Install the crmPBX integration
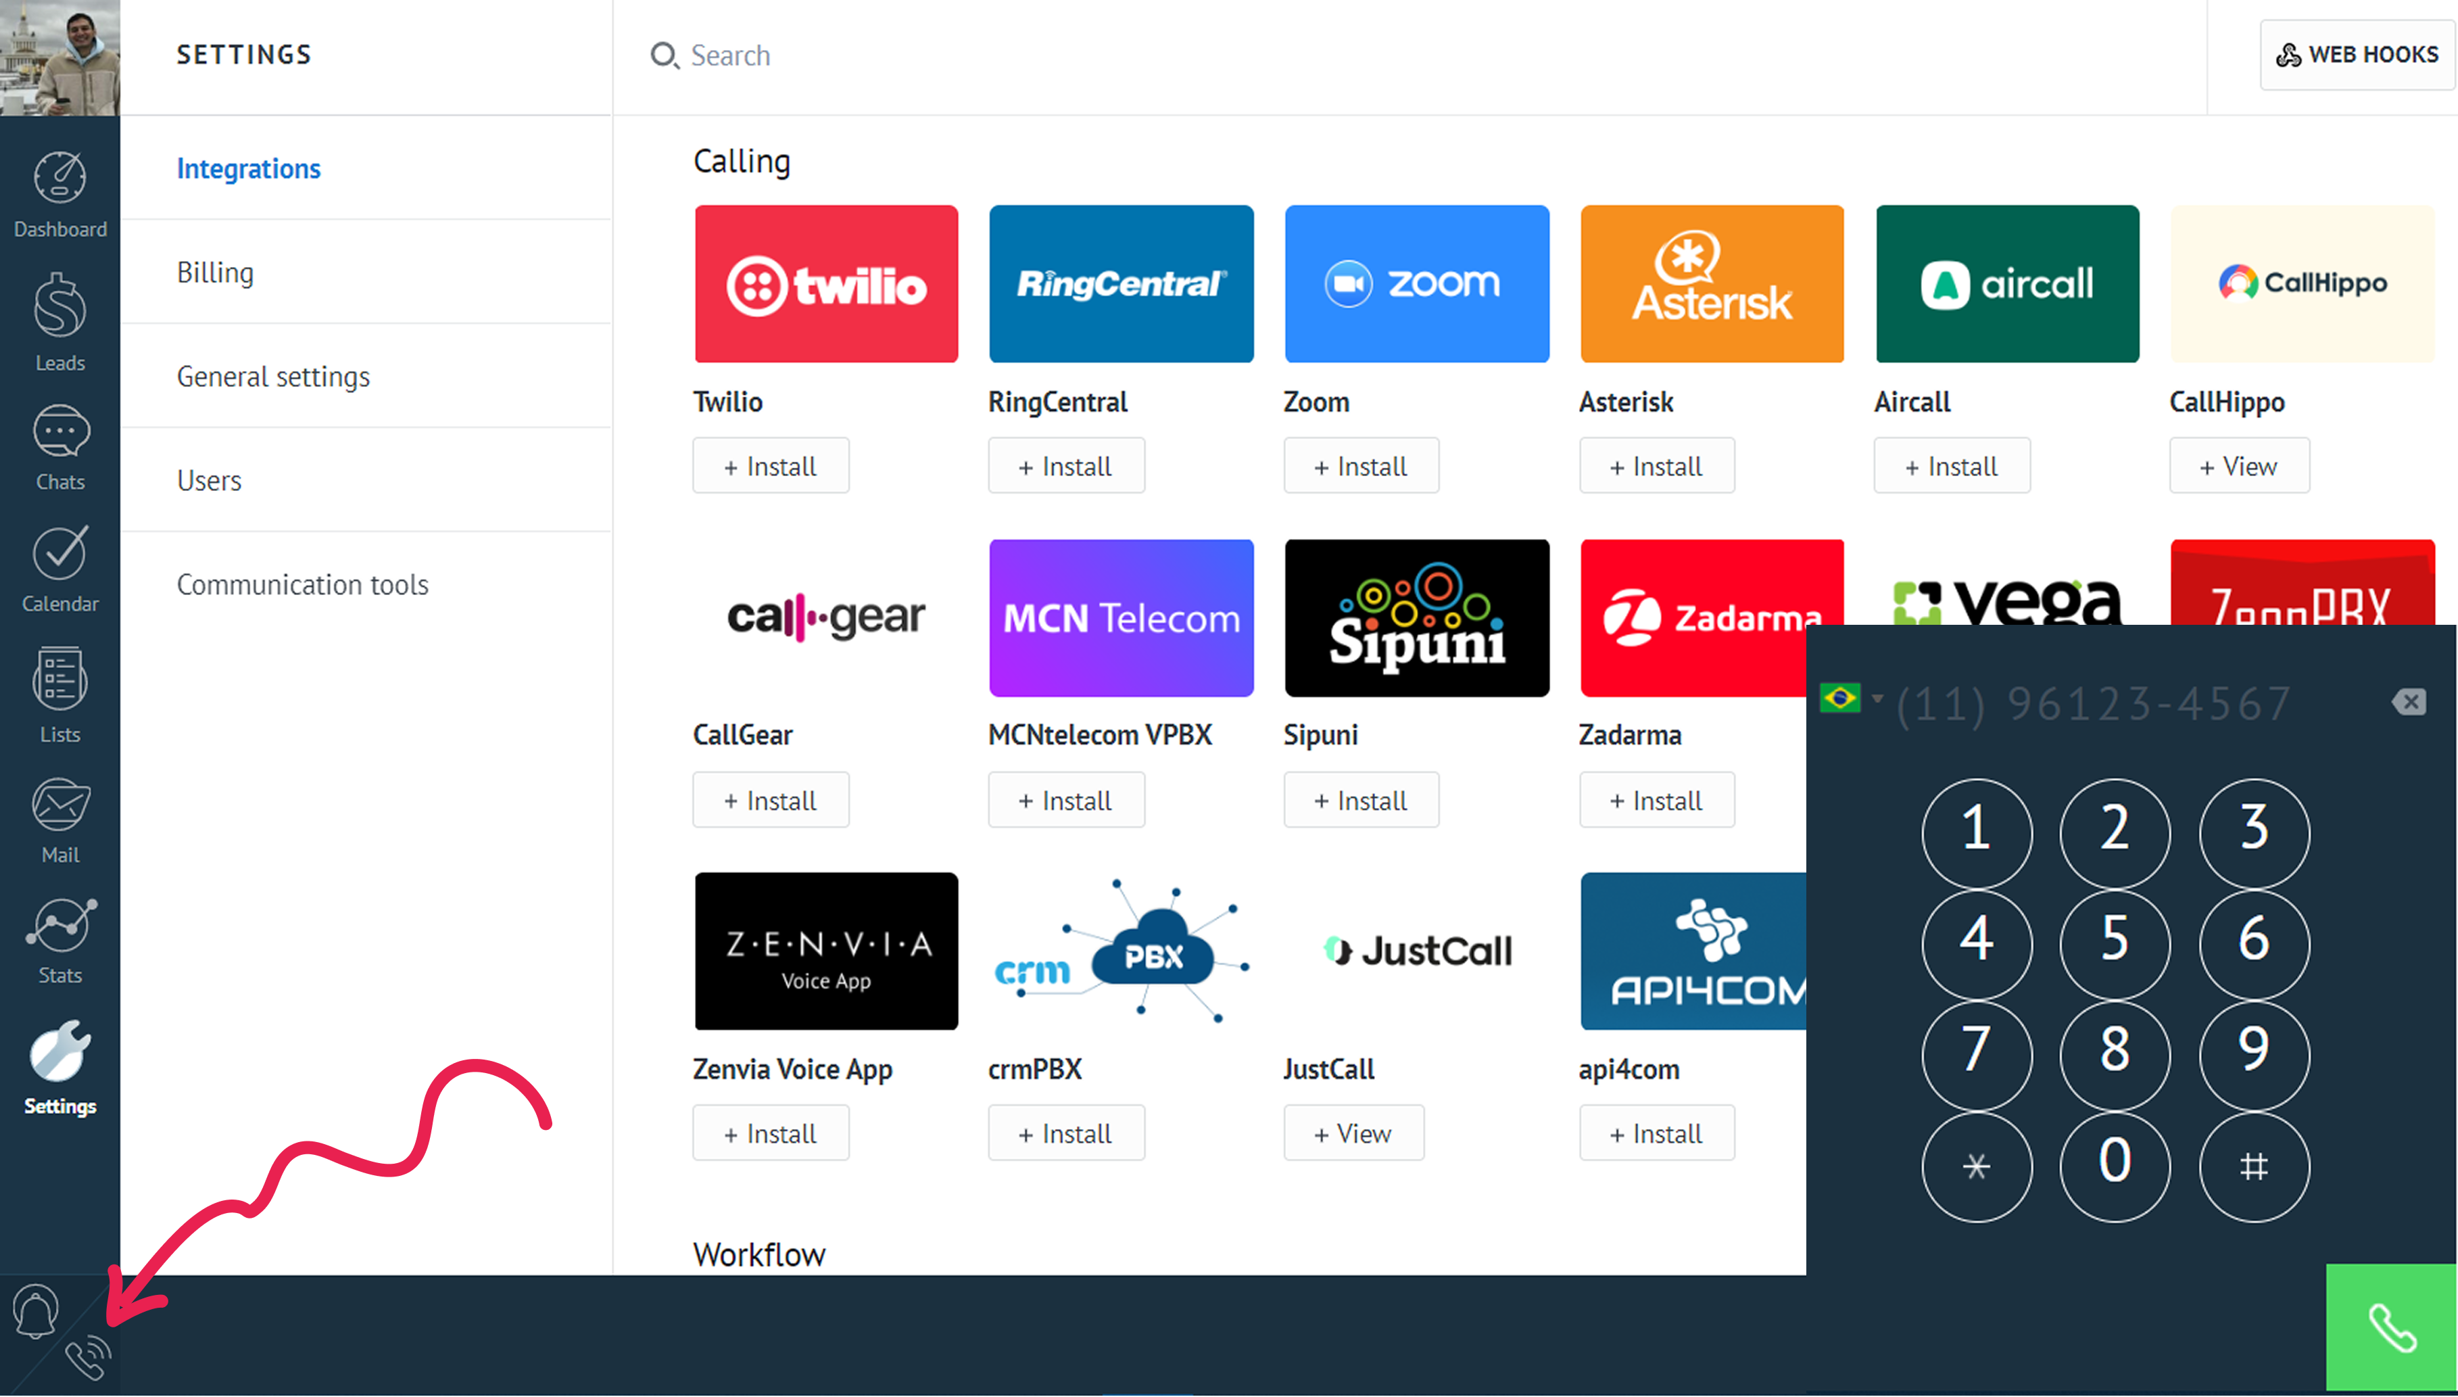Image resolution: width=2458 pixels, height=1397 pixels. pyautogui.click(x=1067, y=1133)
